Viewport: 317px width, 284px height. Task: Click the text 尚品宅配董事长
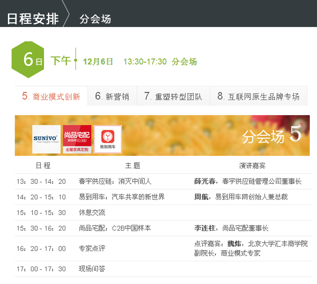(245, 228)
